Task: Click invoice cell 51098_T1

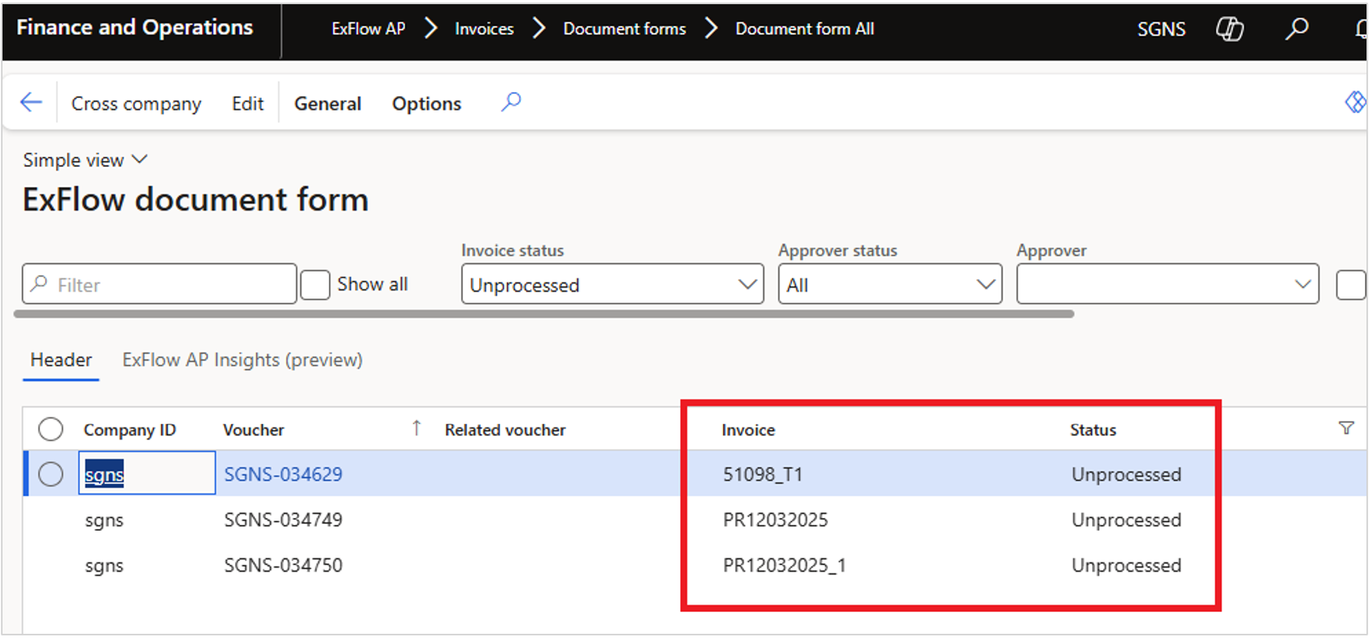Action: 763,475
